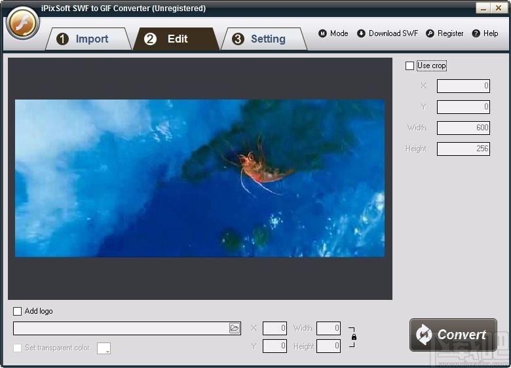Click the crop Width field showing 600
This screenshot has width=511, height=368.
[x=463, y=128]
